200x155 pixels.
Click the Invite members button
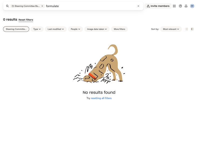click(158, 6)
